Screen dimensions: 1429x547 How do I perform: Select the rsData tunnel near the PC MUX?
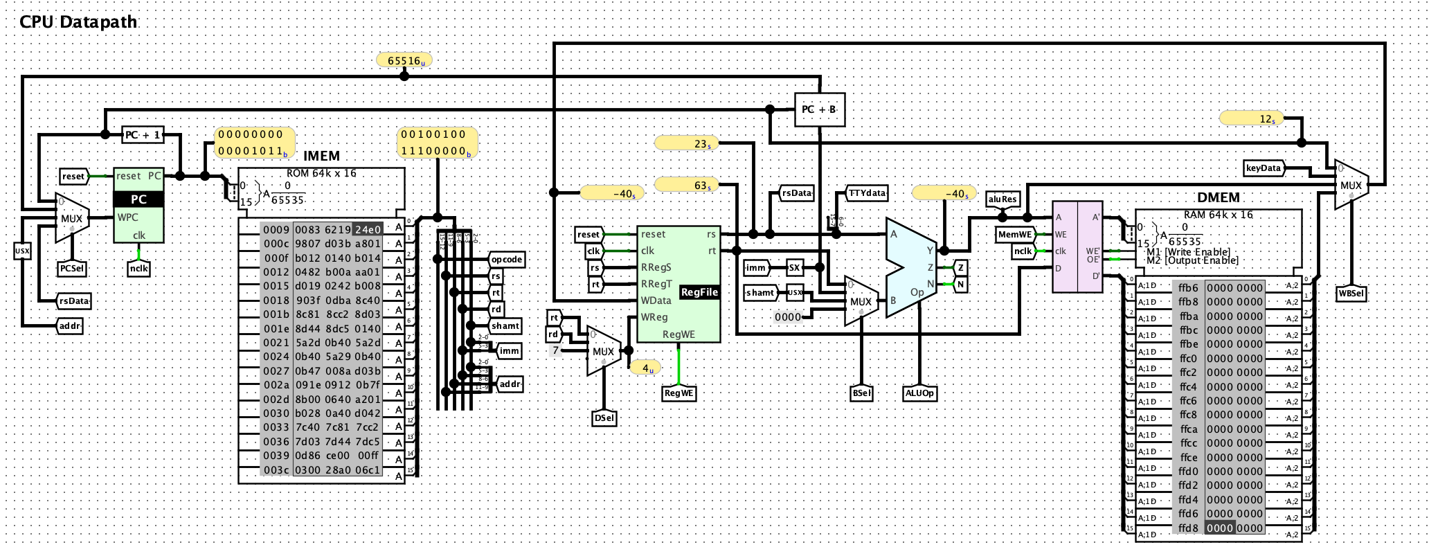pos(73,301)
